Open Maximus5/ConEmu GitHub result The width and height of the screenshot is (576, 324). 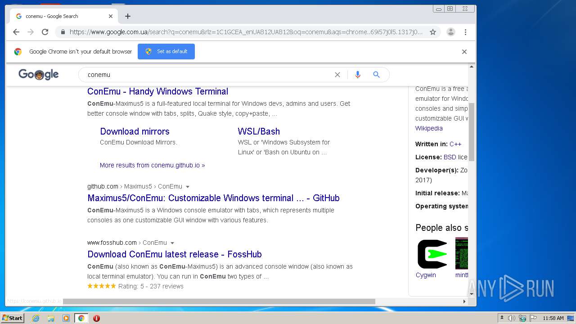coord(213,198)
